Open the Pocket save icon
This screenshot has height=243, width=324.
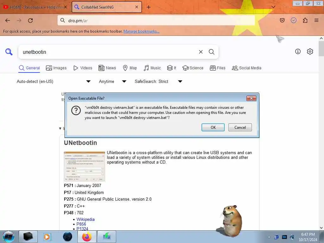(x=282, y=20)
